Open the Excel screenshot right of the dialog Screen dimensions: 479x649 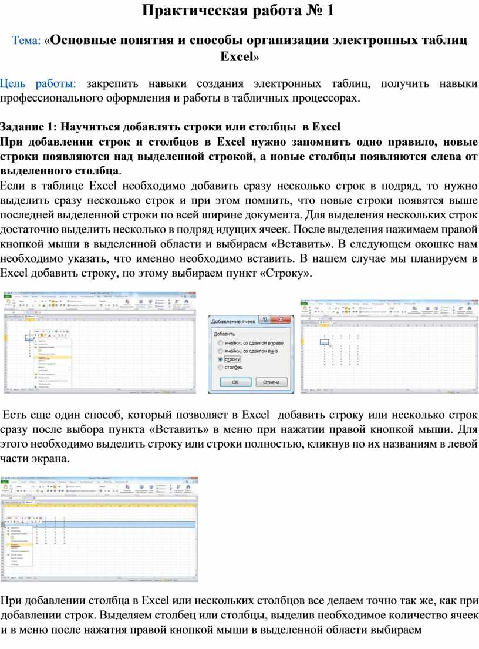[389, 345]
